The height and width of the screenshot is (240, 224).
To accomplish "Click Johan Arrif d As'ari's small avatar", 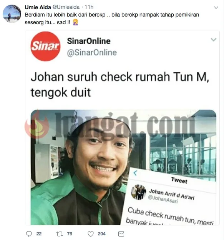I will coord(138,192).
